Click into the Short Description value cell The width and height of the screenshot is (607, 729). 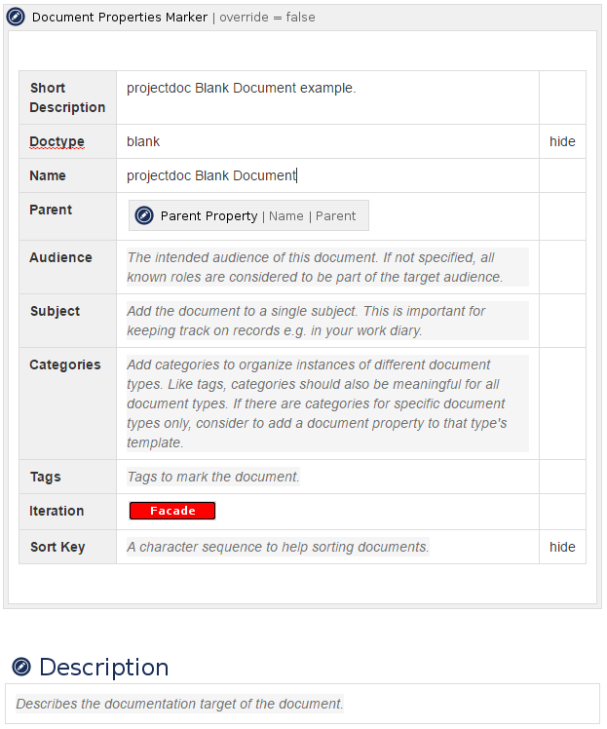[327, 97]
